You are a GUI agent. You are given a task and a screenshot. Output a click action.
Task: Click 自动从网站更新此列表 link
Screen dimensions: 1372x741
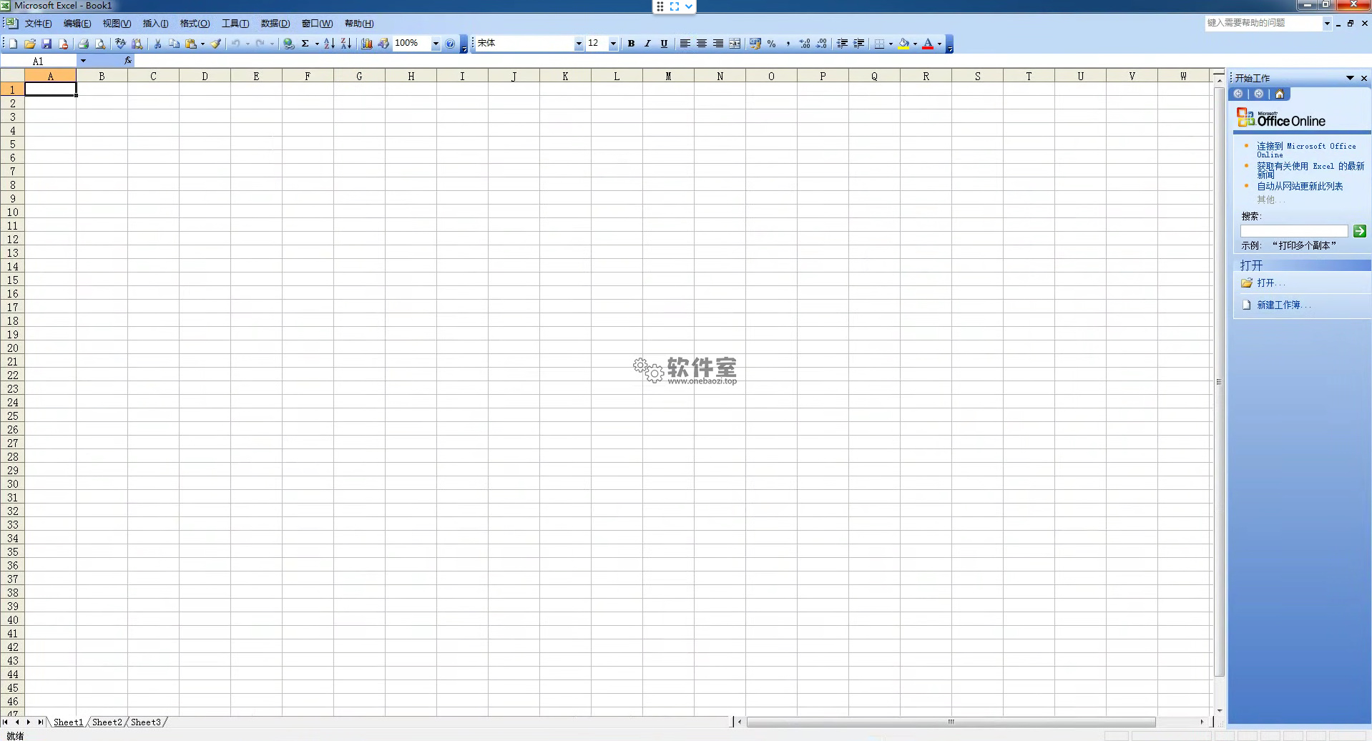click(1300, 186)
